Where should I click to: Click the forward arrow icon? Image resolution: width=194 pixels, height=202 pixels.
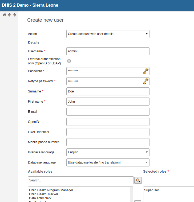click(14, 15)
